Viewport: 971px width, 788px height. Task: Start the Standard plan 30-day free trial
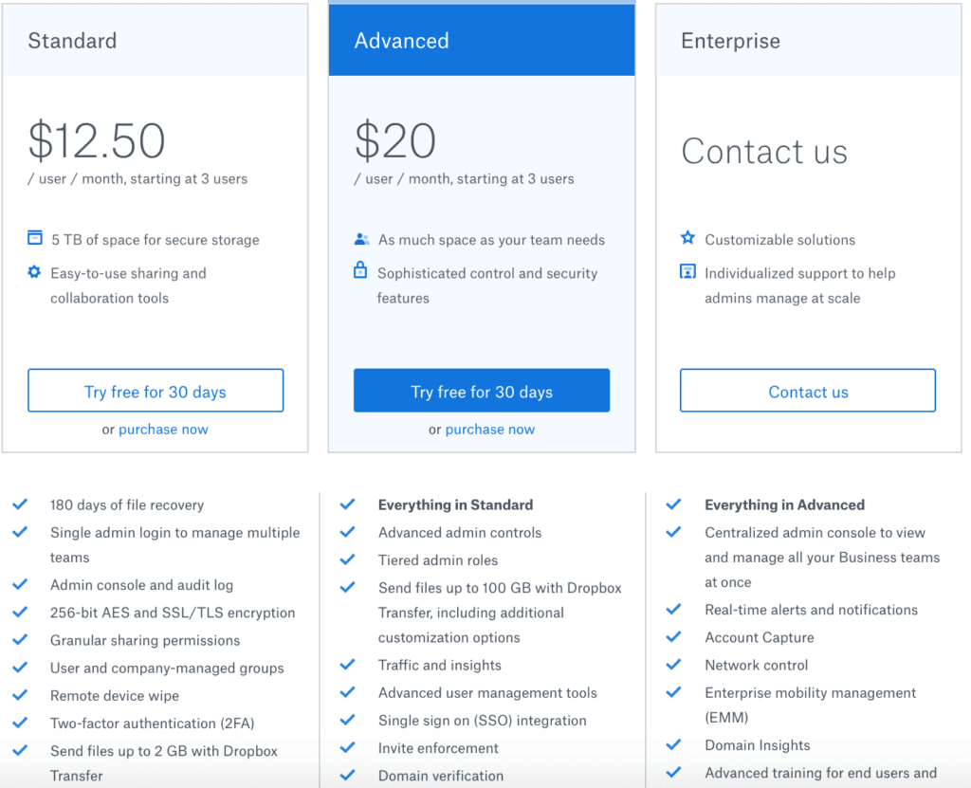[x=156, y=391]
